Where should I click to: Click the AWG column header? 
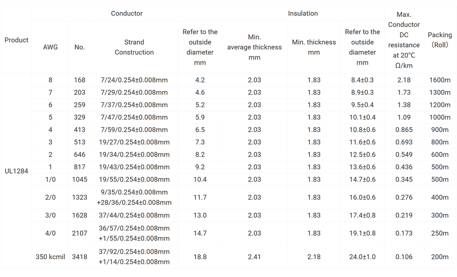click(50, 47)
